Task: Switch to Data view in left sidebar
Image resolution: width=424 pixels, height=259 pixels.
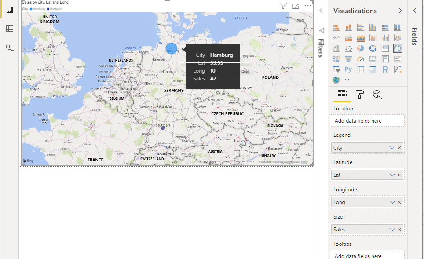Action: pos(10,29)
